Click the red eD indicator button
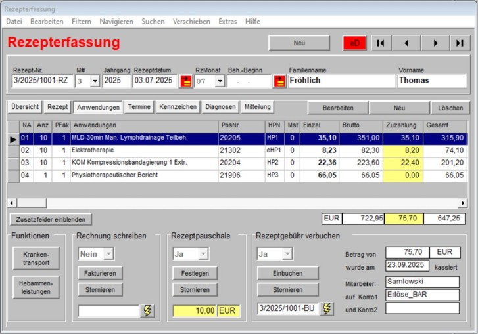This screenshot has height=334, width=478. pos(354,43)
